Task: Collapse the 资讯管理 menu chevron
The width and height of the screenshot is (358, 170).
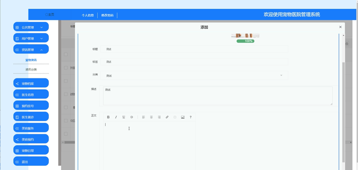Action: coord(42,50)
